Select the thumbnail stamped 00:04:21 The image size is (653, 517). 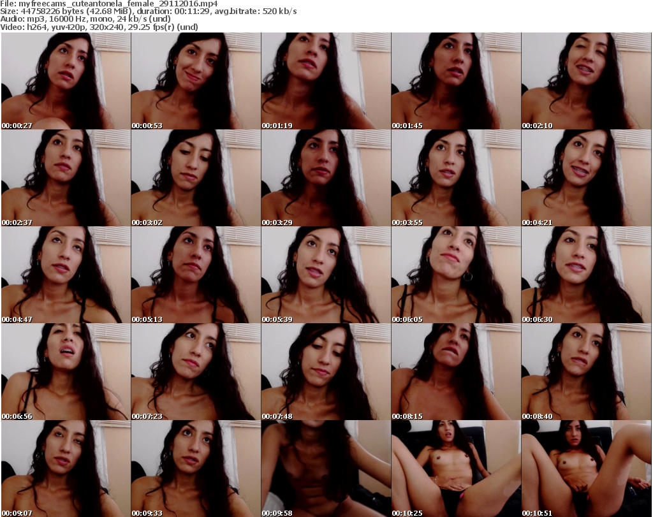coord(586,178)
